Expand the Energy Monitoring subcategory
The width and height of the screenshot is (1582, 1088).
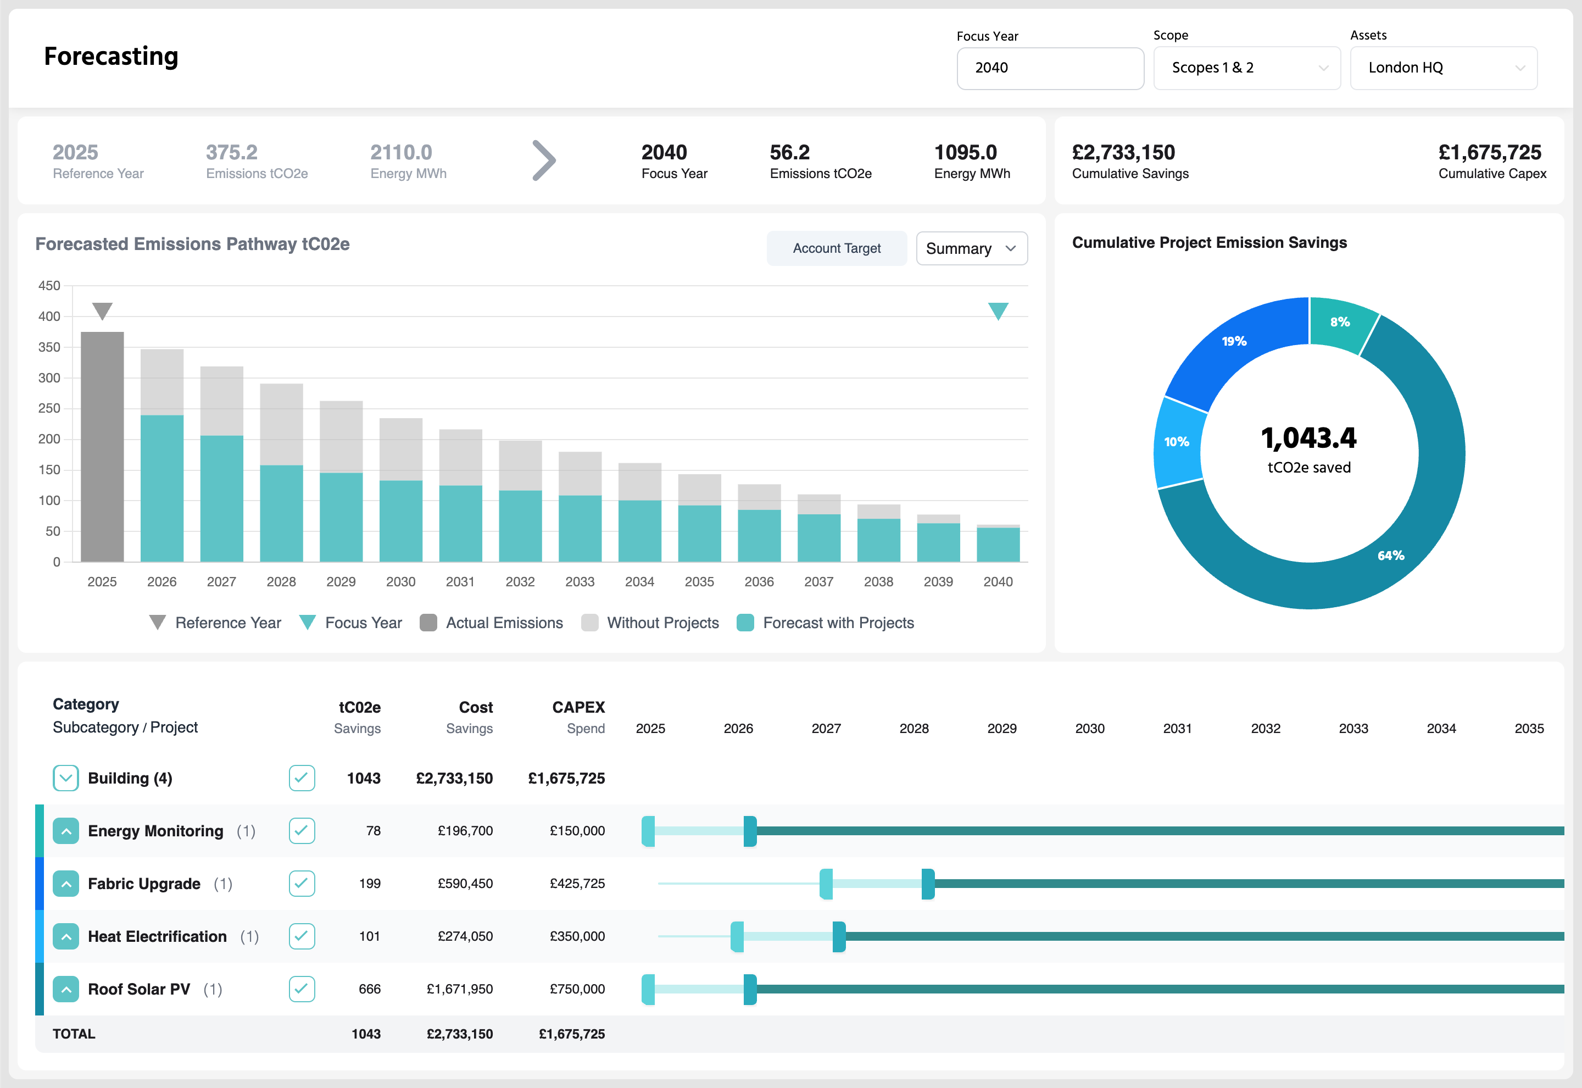click(65, 831)
